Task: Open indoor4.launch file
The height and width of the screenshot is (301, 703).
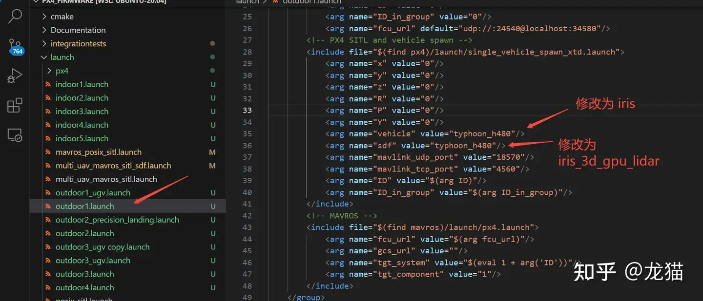Action: (x=82, y=125)
